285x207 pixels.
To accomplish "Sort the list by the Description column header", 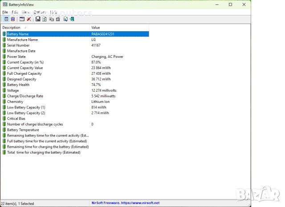I will click(45, 28).
